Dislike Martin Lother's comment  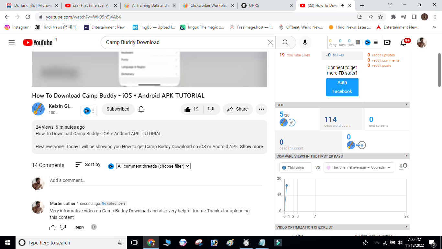point(63,227)
